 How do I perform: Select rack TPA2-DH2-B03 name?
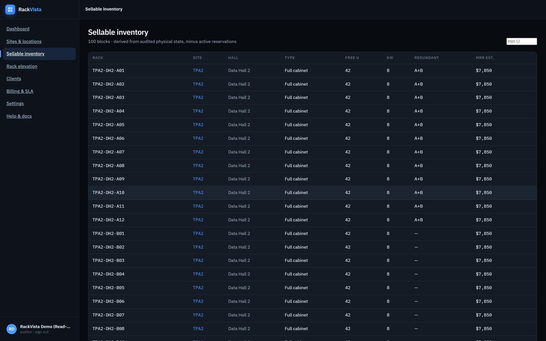108,261
